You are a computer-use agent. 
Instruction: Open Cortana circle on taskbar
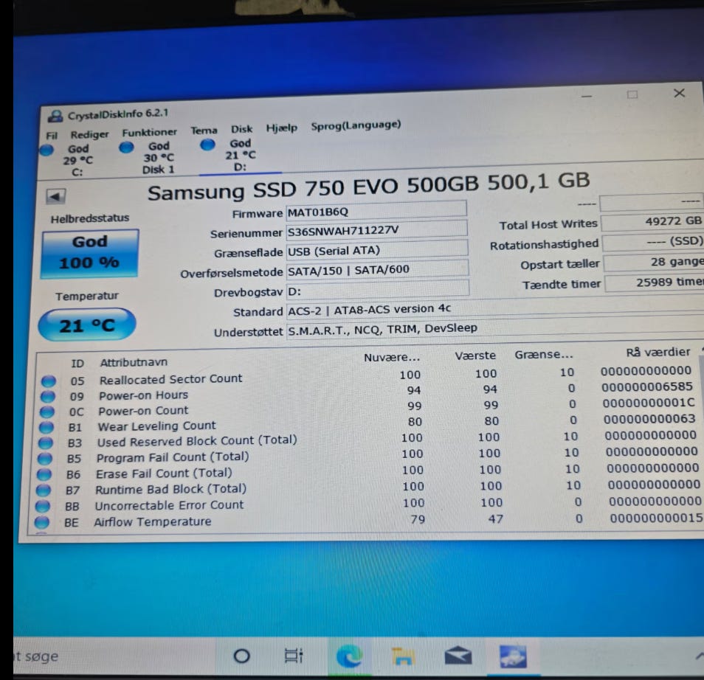(242, 656)
